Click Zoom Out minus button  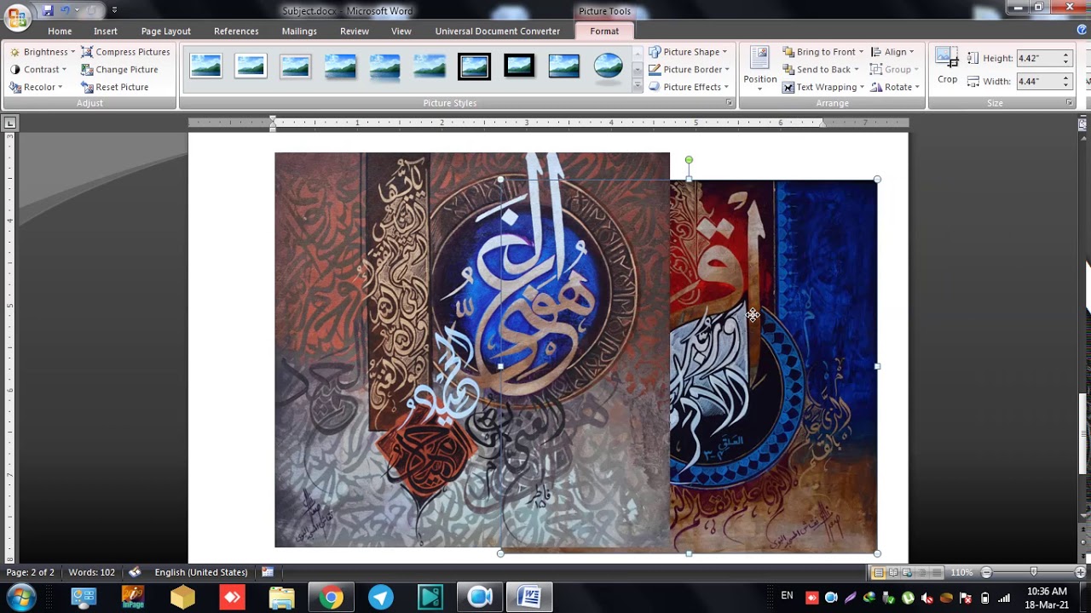[x=986, y=572]
